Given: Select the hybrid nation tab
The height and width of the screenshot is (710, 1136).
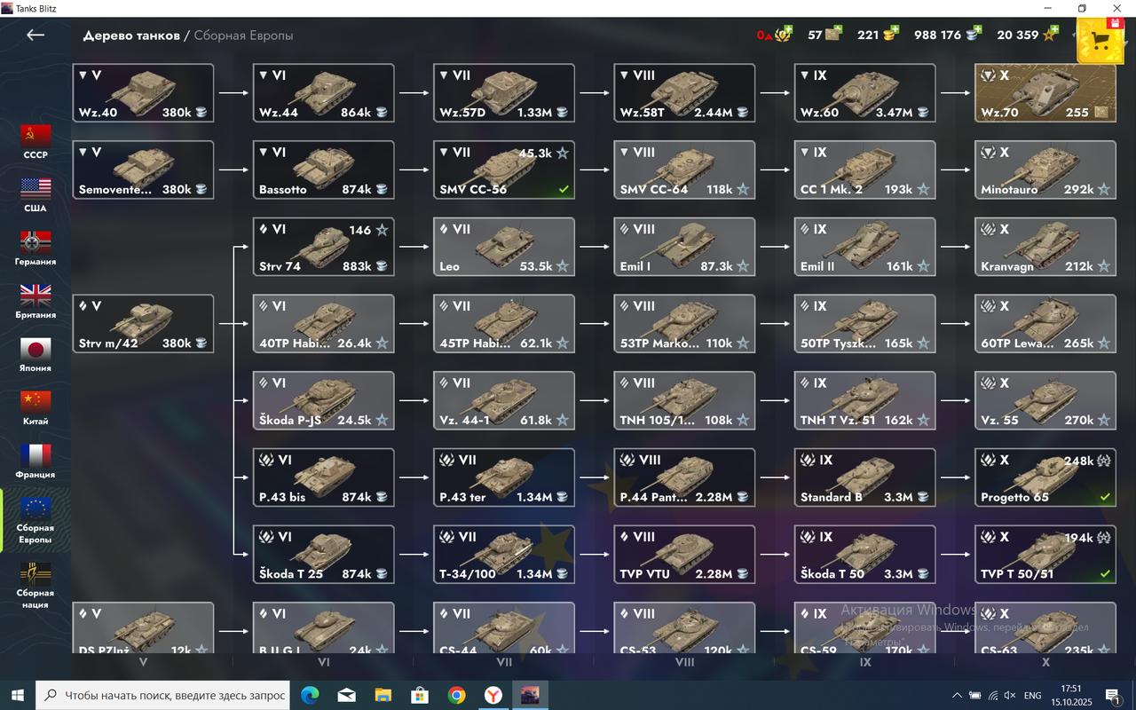Looking at the screenshot, I should [35, 585].
